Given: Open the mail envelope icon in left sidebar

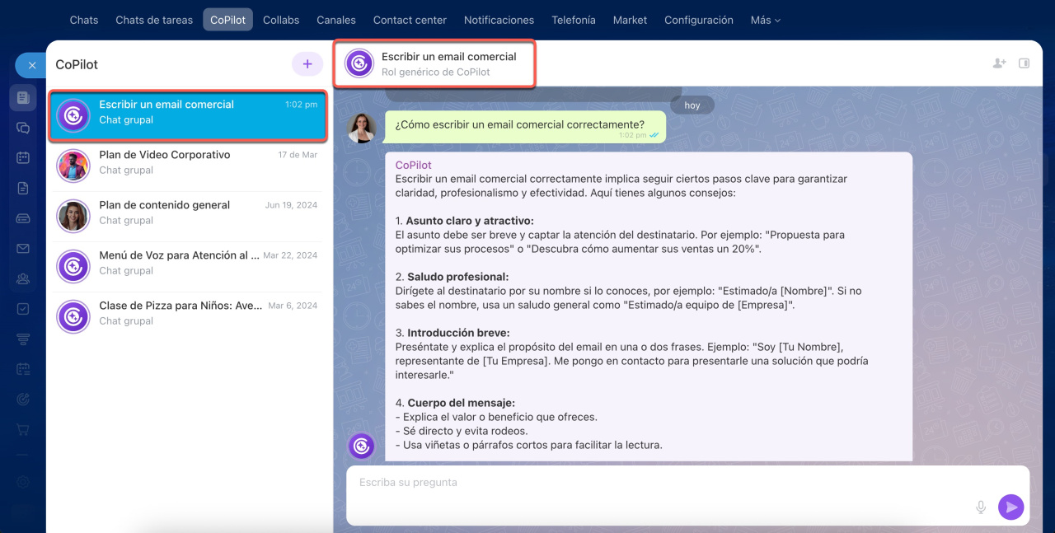Looking at the screenshot, I should [23, 248].
